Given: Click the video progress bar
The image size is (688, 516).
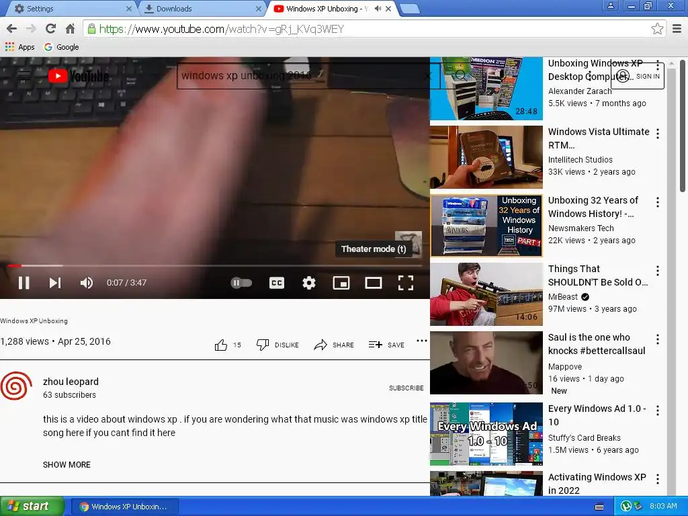Looking at the screenshot, I should pyautogui.click(x=214, y=265).
